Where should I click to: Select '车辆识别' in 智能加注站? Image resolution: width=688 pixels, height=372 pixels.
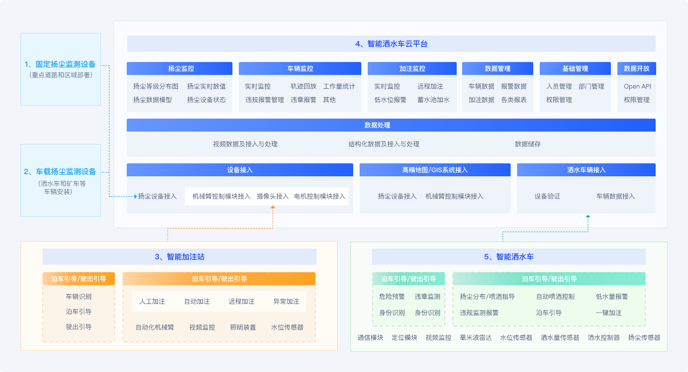click(79, 297)
